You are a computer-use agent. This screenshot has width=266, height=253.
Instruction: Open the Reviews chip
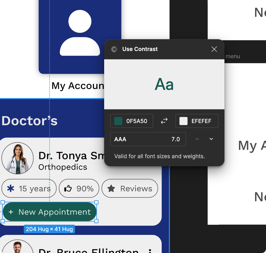(x=130, y=188)
